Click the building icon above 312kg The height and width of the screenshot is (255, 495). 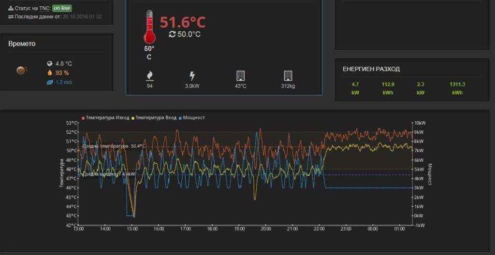tap(288, 76)
